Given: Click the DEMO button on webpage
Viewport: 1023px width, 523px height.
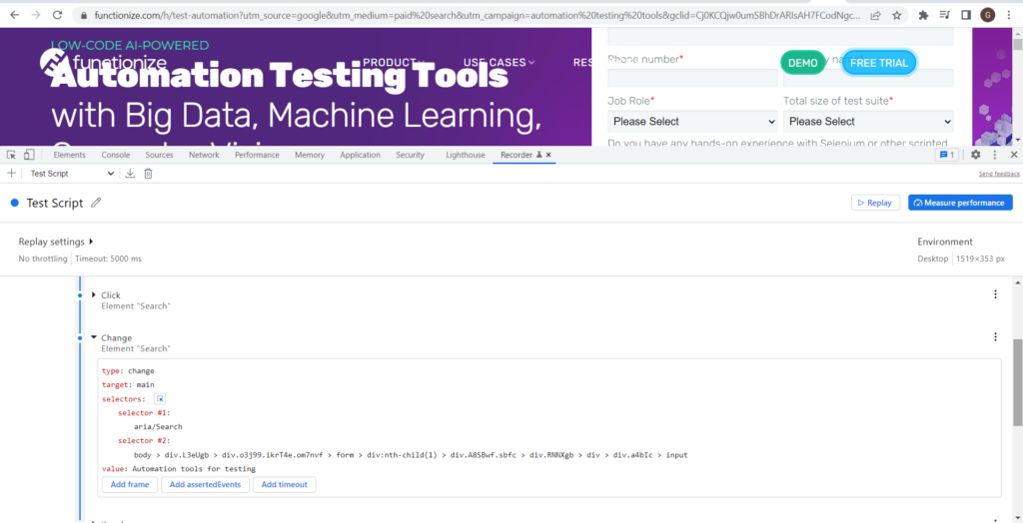Looking at the screenshot, I should coord(802,63).
